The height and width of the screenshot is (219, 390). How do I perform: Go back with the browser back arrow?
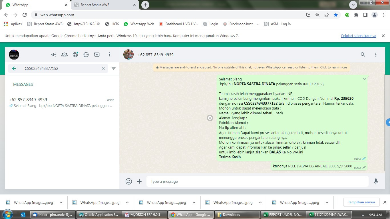(6, 15)
